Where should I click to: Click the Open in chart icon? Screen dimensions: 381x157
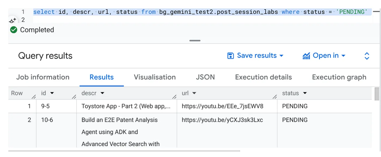pos(306,56)
